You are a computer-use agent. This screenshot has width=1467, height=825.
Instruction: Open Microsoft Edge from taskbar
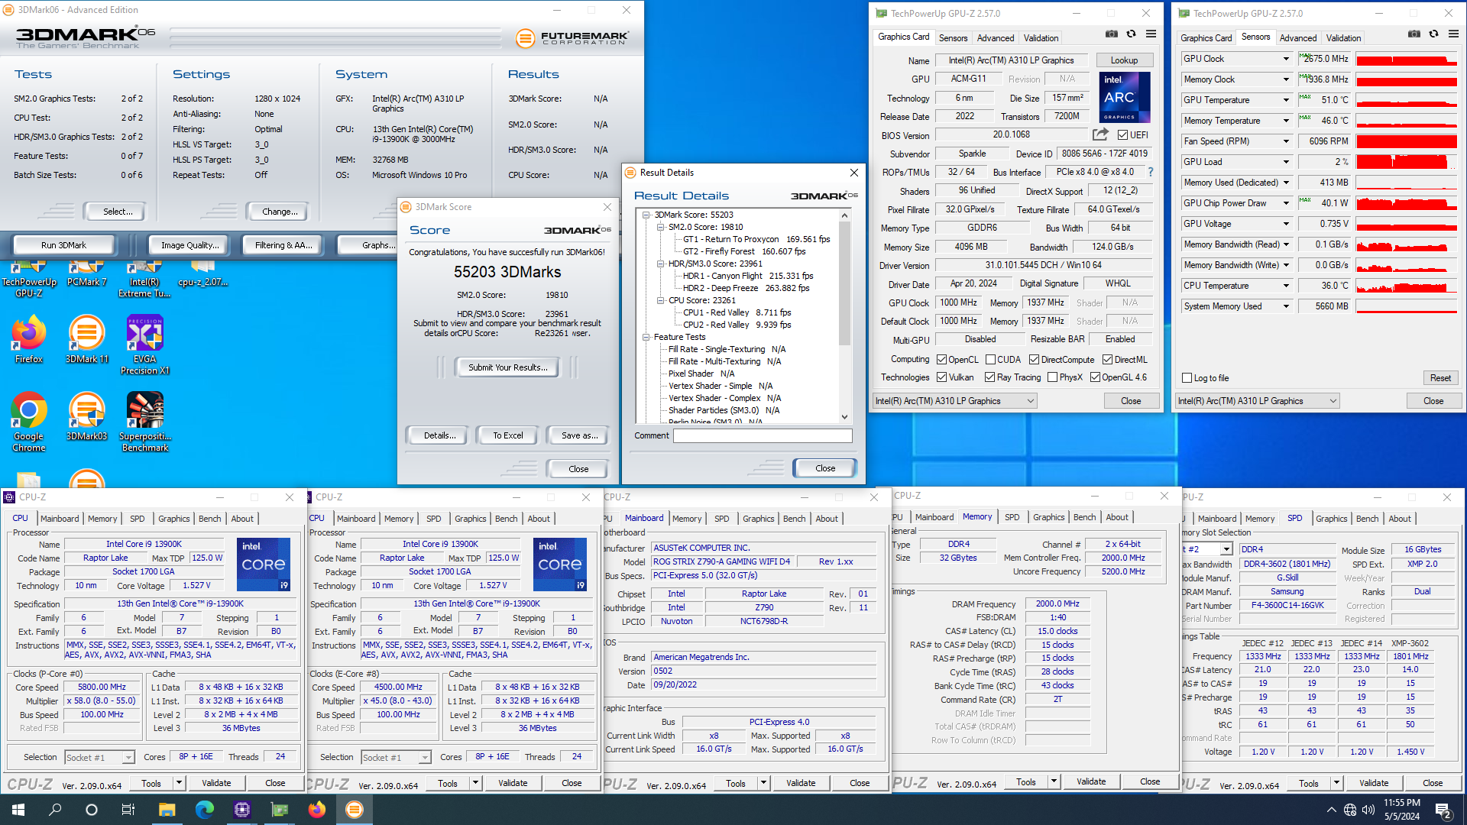(x=204, y=810)
